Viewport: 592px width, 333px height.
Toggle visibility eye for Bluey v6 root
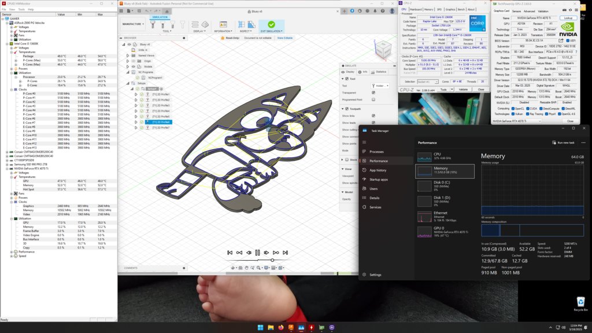129,45
